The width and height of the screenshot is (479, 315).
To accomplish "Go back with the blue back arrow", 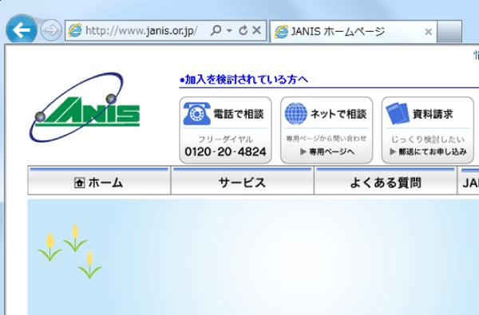I will click(x=22, y=30).
